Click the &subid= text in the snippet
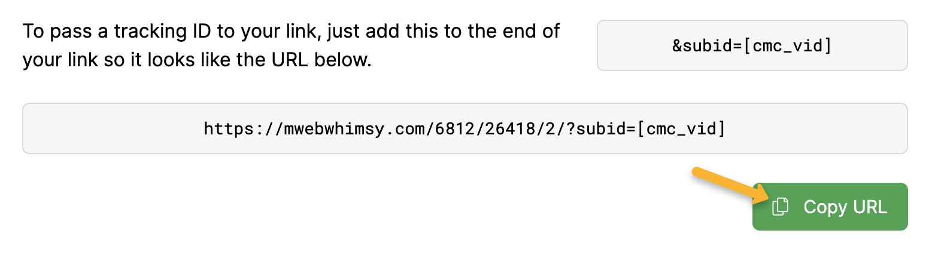The height and width of the screenshot is (264, 935). coord(708,45)
